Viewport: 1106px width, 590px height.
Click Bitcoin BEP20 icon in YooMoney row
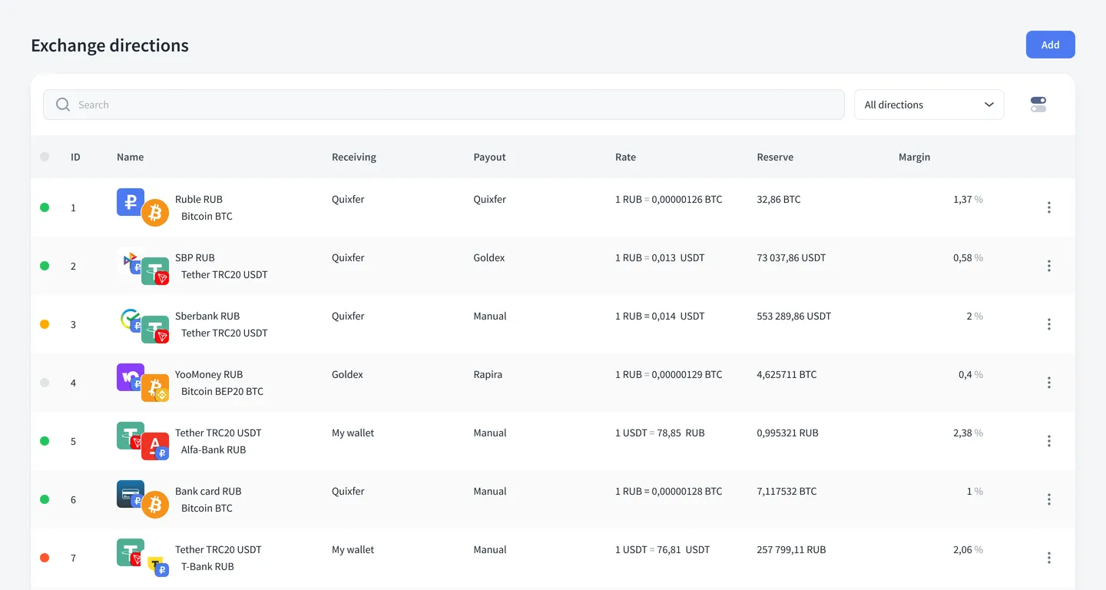click(155, 388)
